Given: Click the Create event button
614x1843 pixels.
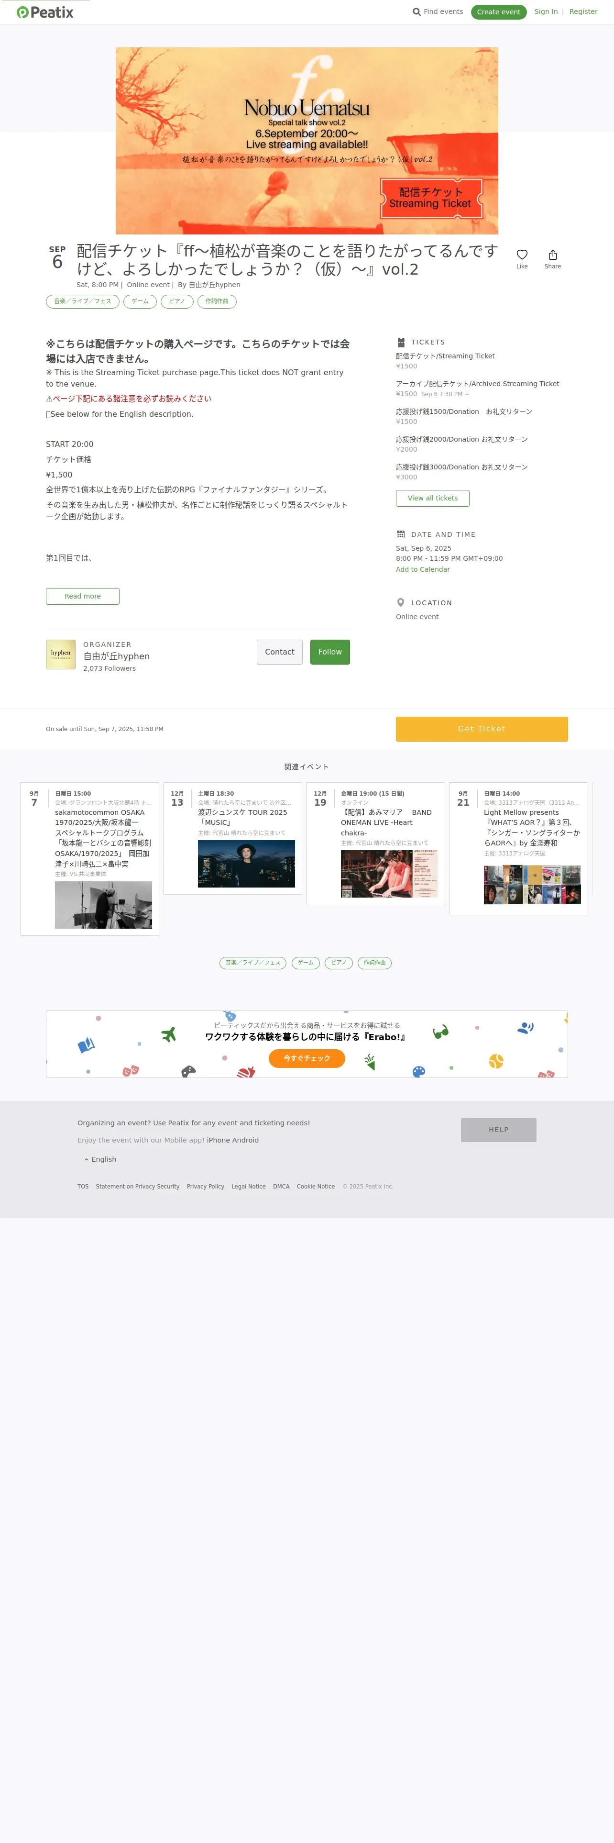Looking at the screenshot, I should [498, 12].
